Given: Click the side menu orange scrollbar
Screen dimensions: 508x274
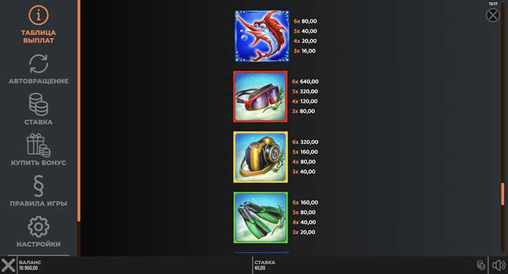Looking at the screenshot, I should click(79, 111).
